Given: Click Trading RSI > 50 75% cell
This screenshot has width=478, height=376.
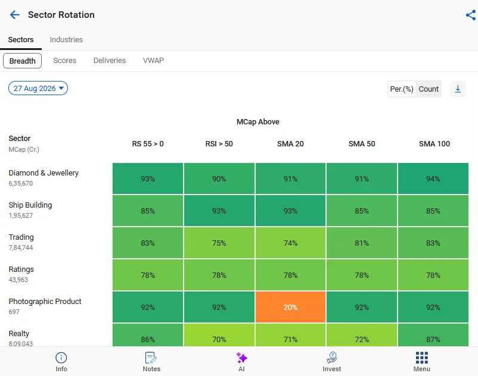Looking at the screenshot, I should (x=219, y=243).
